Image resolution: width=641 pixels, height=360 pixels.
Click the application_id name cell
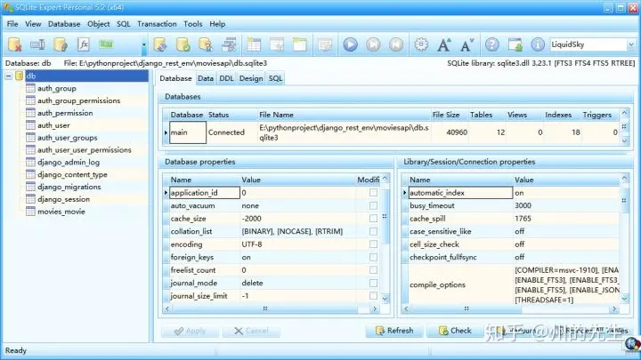coord(205,193)
